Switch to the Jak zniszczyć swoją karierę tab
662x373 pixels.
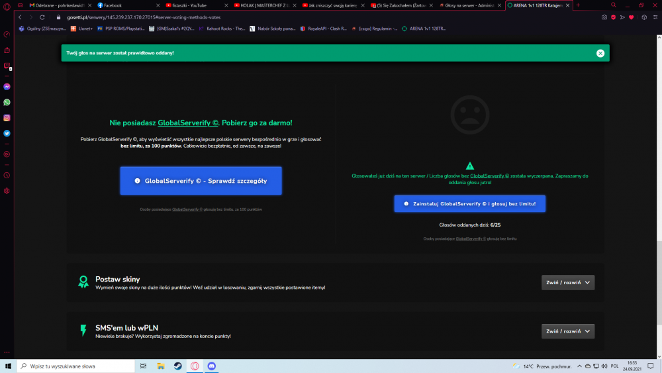(333, 5)
